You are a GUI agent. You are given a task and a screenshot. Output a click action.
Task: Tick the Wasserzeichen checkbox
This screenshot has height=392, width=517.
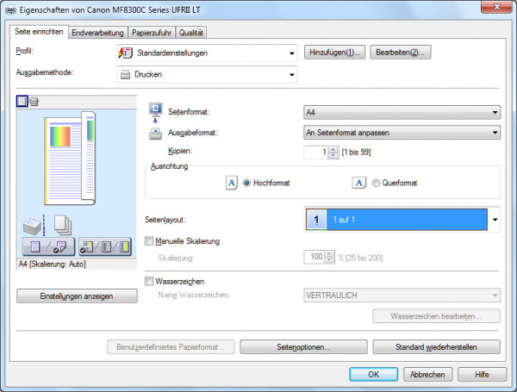(x=150, y=281)
